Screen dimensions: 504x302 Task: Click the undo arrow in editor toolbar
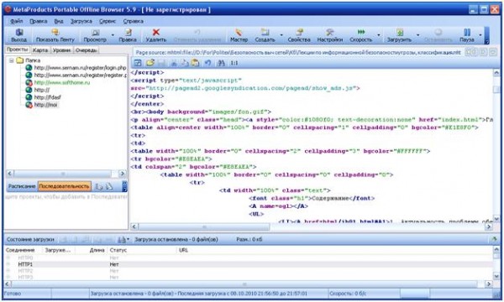(208, 63)
